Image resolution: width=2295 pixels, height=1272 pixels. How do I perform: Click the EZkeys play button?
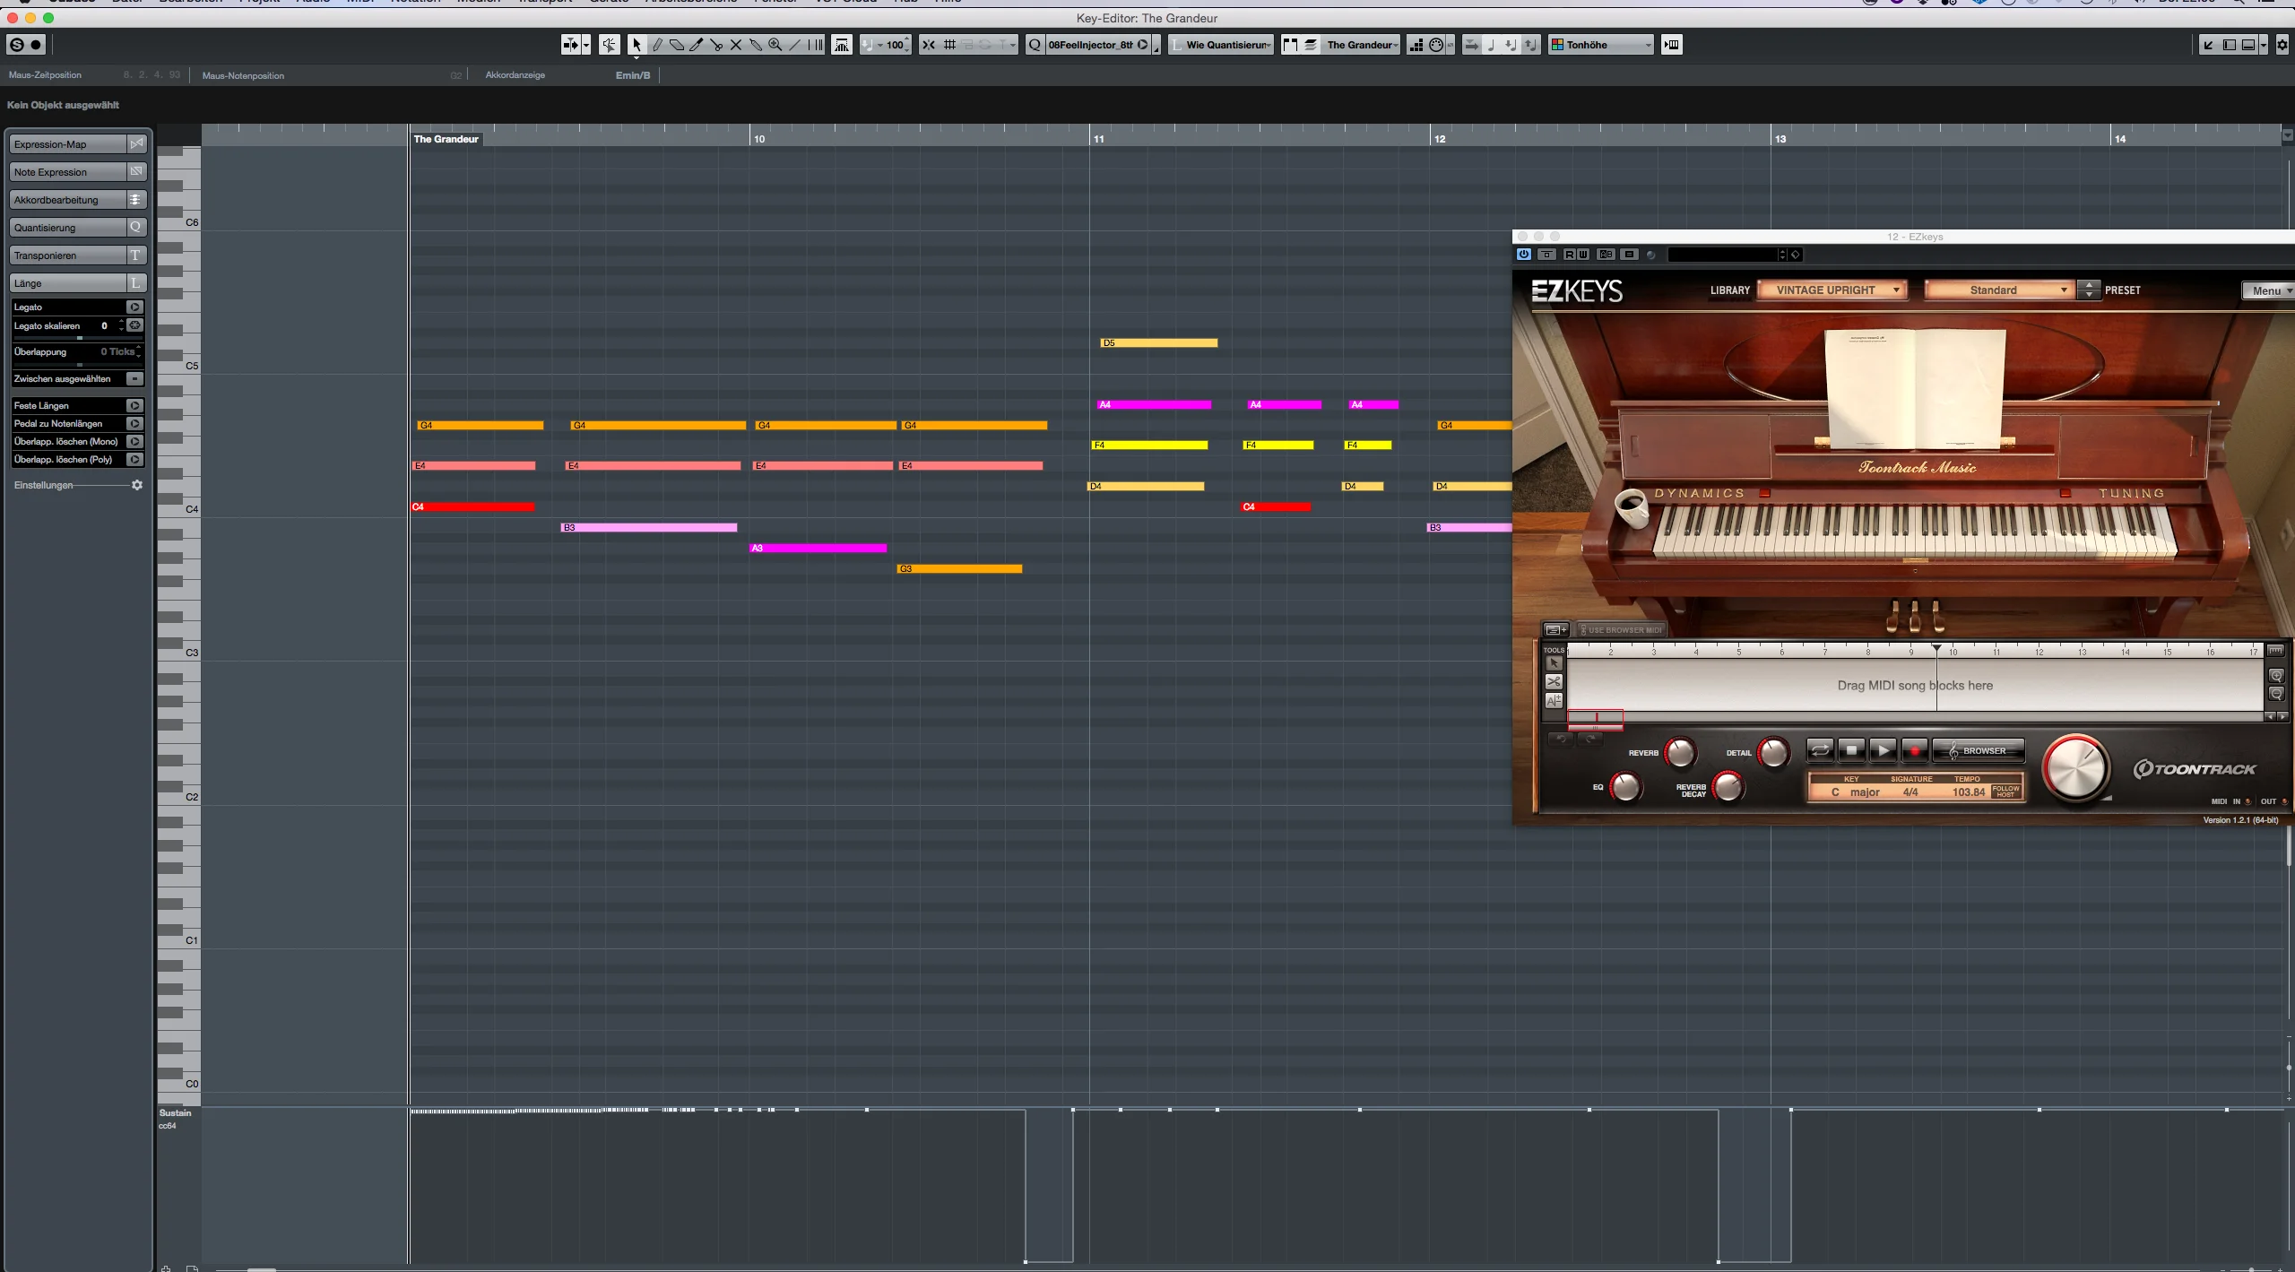tap(1883, 750)
